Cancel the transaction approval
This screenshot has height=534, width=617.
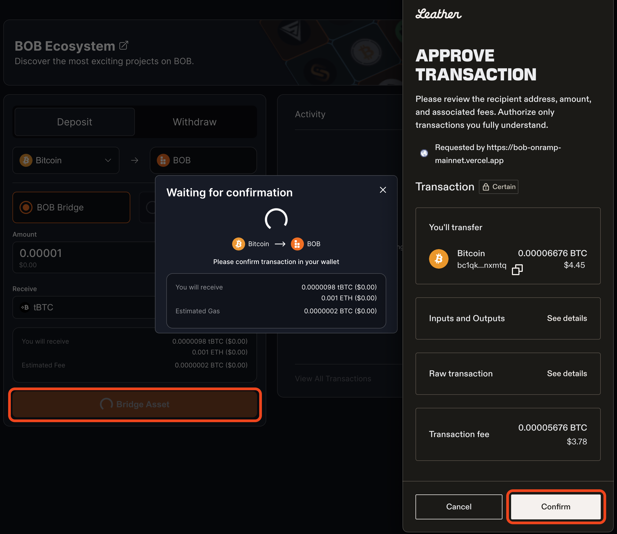click(x=459, y=507)
